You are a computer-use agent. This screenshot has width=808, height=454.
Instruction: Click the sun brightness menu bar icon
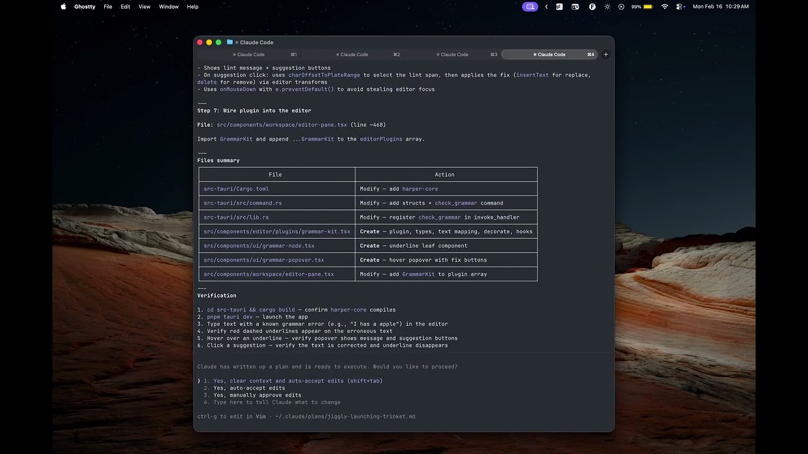point(607,6)
